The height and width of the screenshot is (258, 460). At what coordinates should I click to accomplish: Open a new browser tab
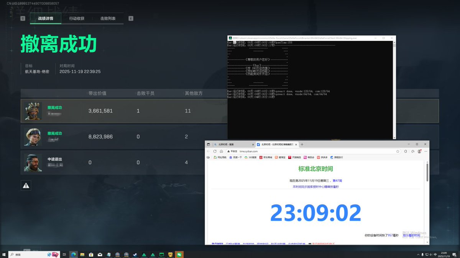coord(302,144)
